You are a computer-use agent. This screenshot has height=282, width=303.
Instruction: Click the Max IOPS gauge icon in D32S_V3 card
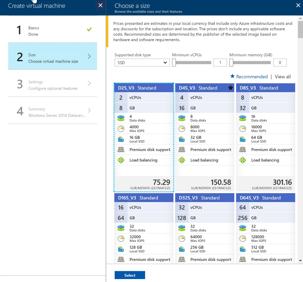182,239
